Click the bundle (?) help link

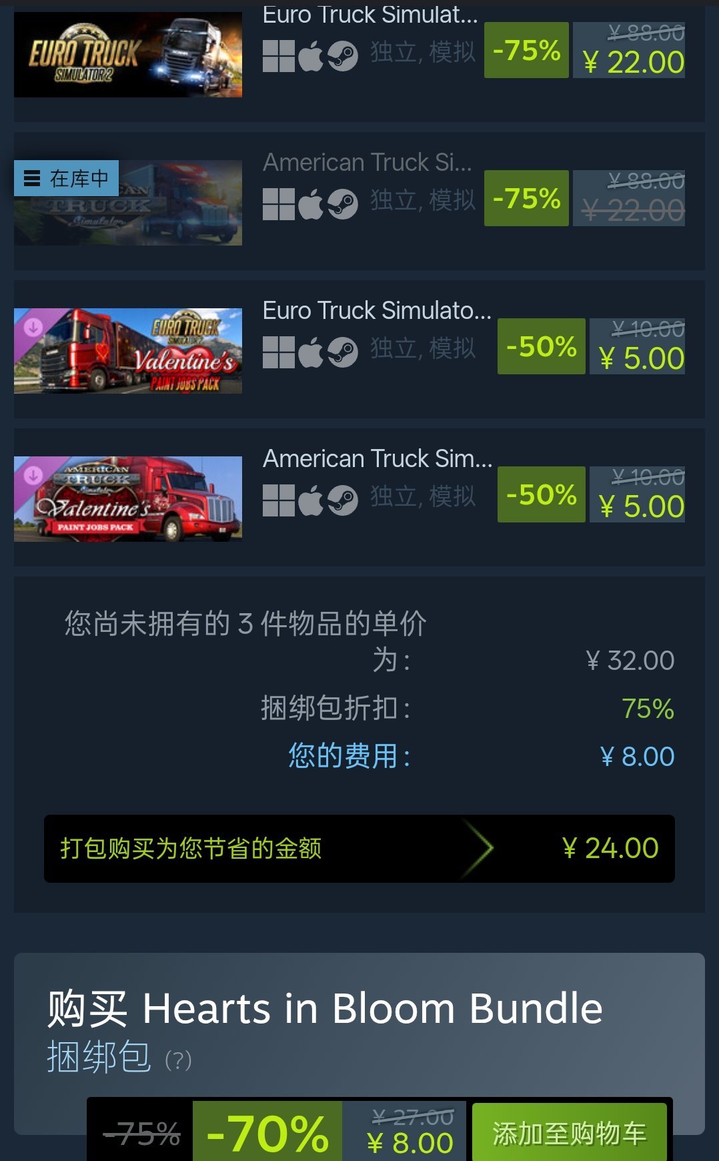click(178, 1060)
